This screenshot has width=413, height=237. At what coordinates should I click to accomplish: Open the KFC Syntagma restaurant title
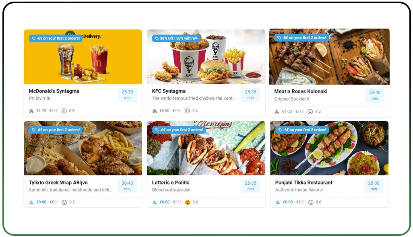[x=169, y=91]
